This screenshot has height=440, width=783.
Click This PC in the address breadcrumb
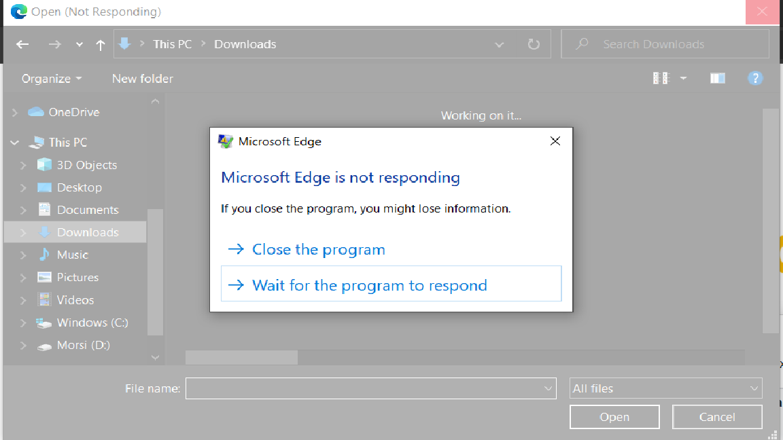coord(172,43)
